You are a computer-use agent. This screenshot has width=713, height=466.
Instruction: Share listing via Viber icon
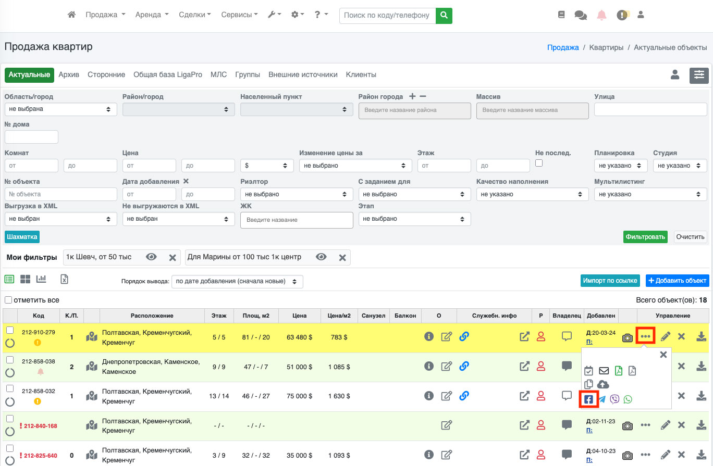click(615, 399)
